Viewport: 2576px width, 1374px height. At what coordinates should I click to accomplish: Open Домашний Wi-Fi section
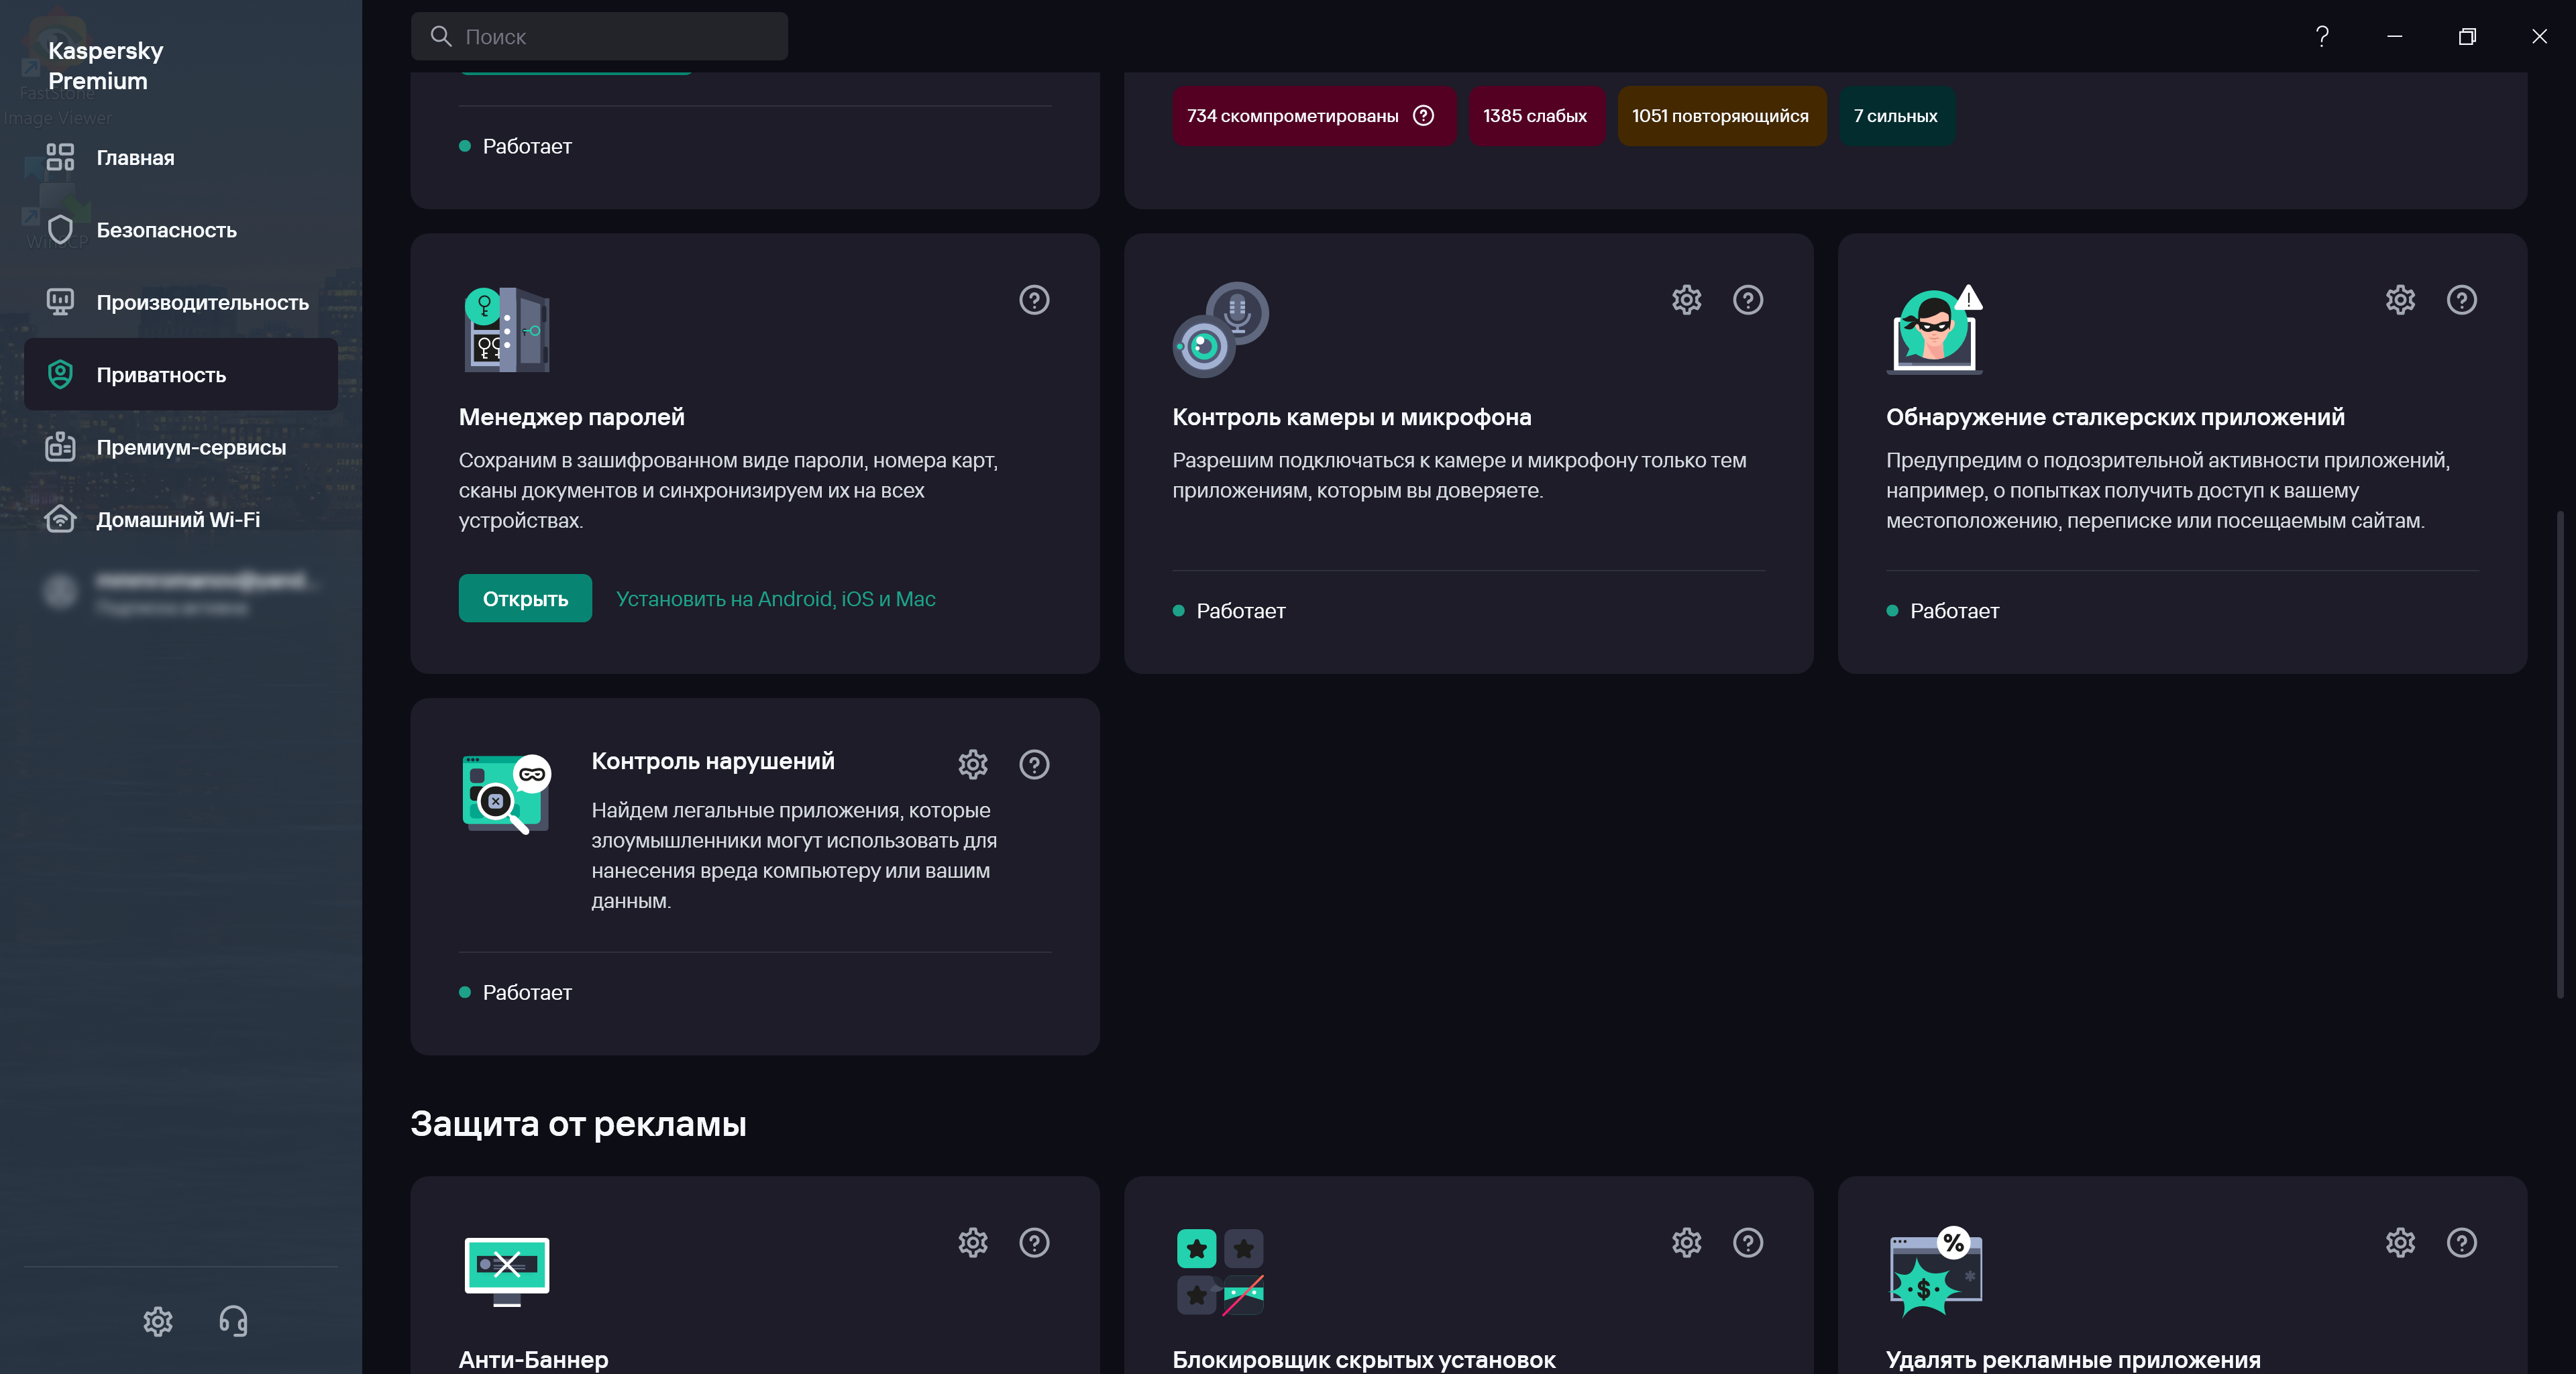coord(178,520)
